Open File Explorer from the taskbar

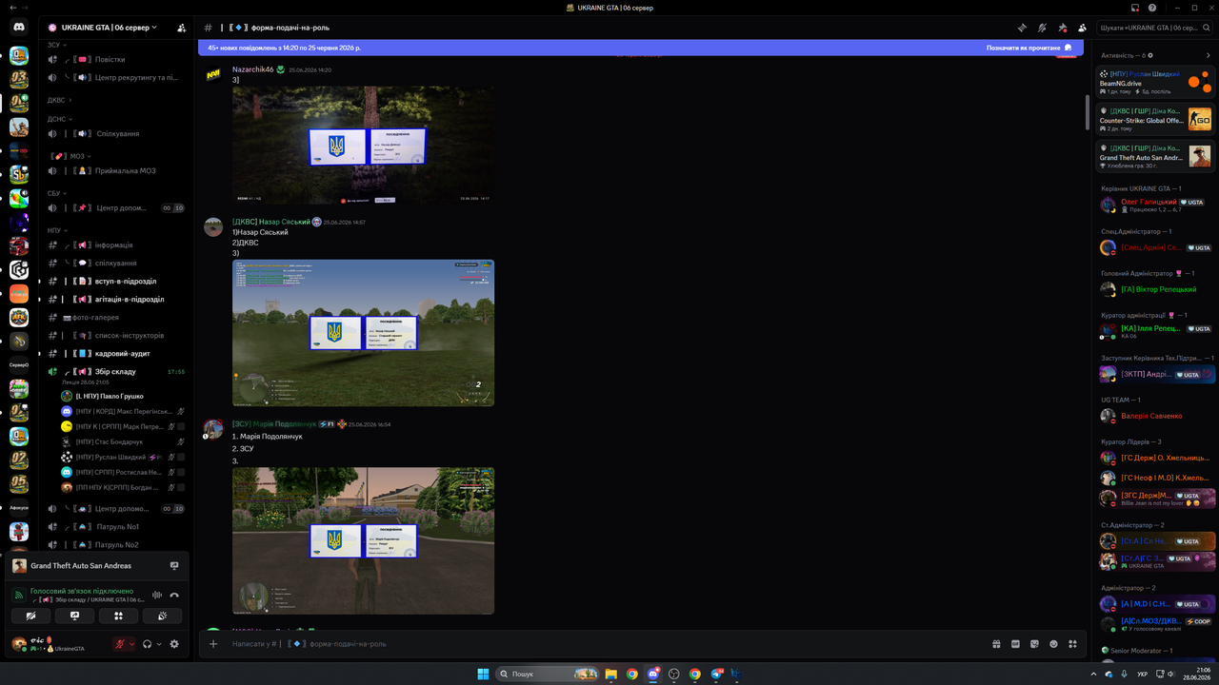[x=611, y=674]
